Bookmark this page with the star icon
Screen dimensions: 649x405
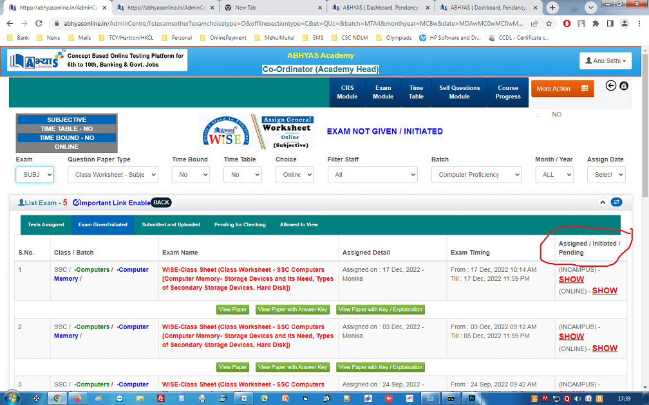coord(549,23)
